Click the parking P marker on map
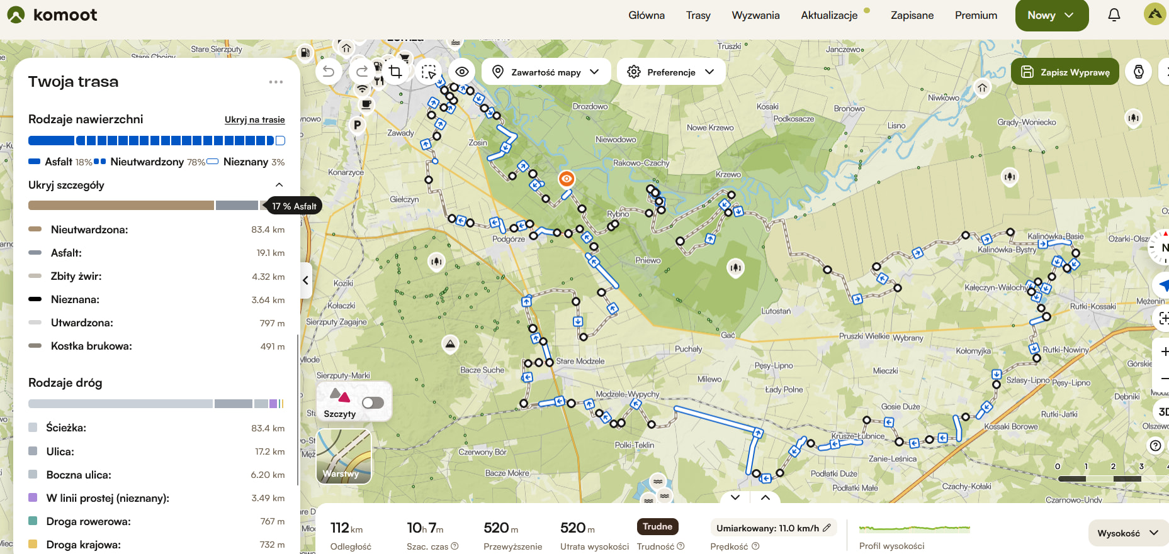 (358, 125)
